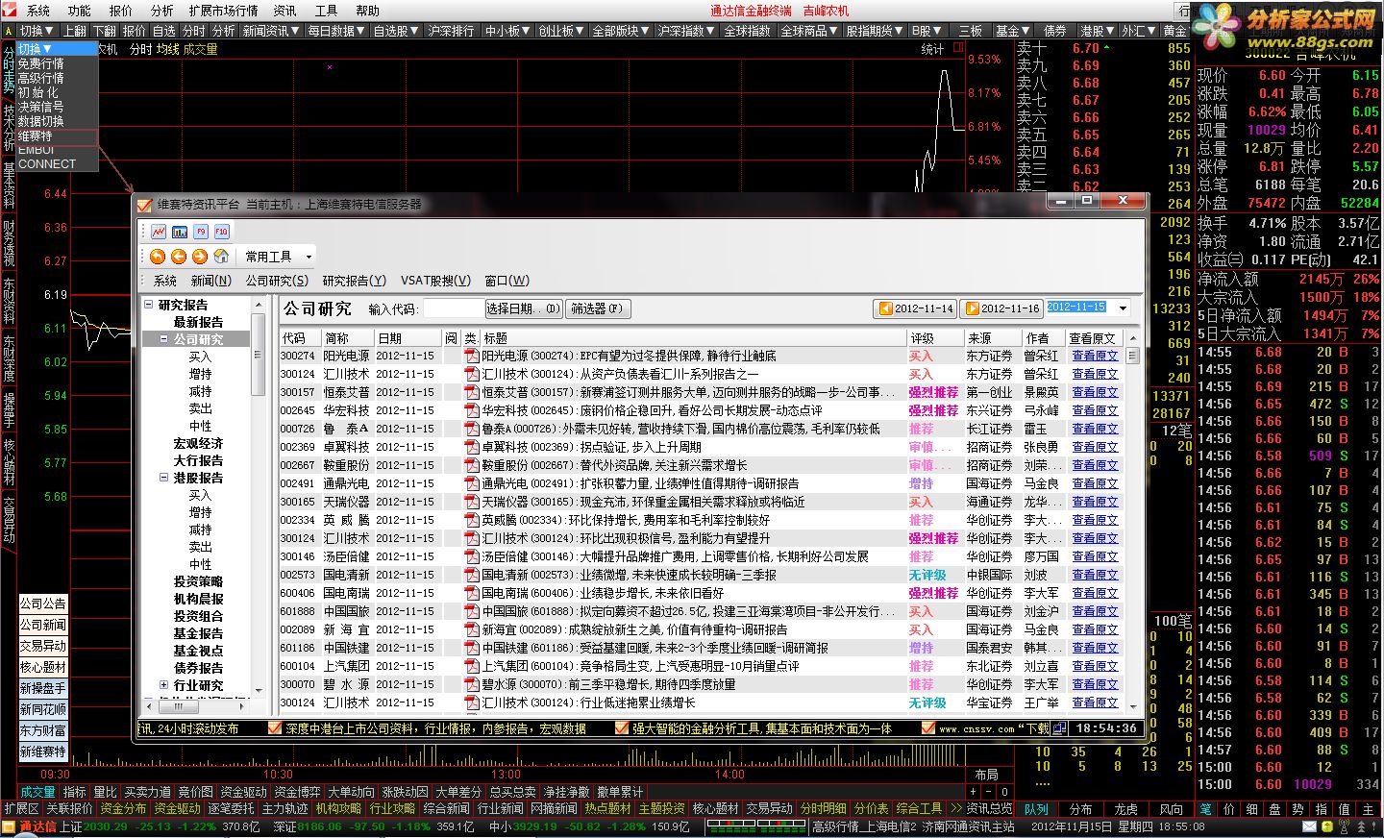Click the home icon in navigation toolbar
1384x838 pixels.
tap(221, 257)
